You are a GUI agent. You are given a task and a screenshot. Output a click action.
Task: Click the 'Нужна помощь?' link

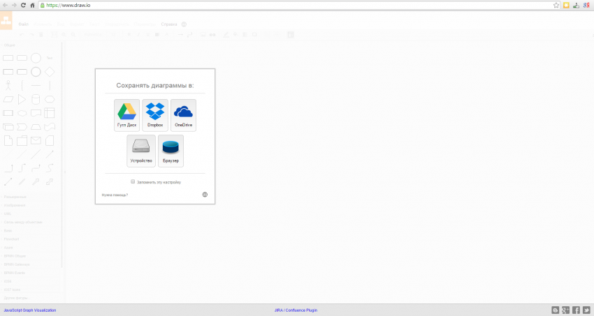[115, 195]
